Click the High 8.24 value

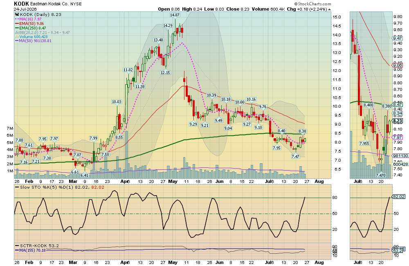192,9
